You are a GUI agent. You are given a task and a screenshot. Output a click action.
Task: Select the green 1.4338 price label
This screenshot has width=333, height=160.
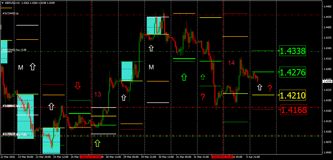click(x=292, y=51)
